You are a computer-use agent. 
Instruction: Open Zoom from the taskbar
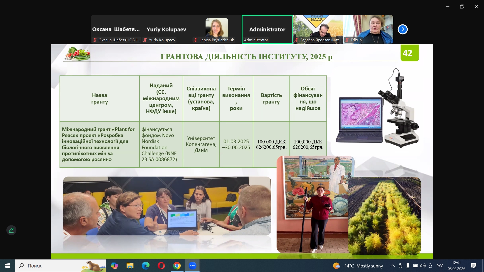click(x=193, y=266)
